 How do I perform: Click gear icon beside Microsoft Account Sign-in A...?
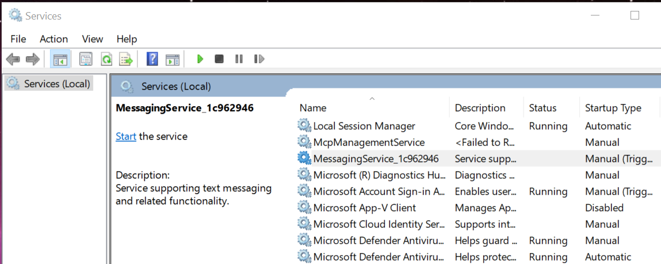304,191
